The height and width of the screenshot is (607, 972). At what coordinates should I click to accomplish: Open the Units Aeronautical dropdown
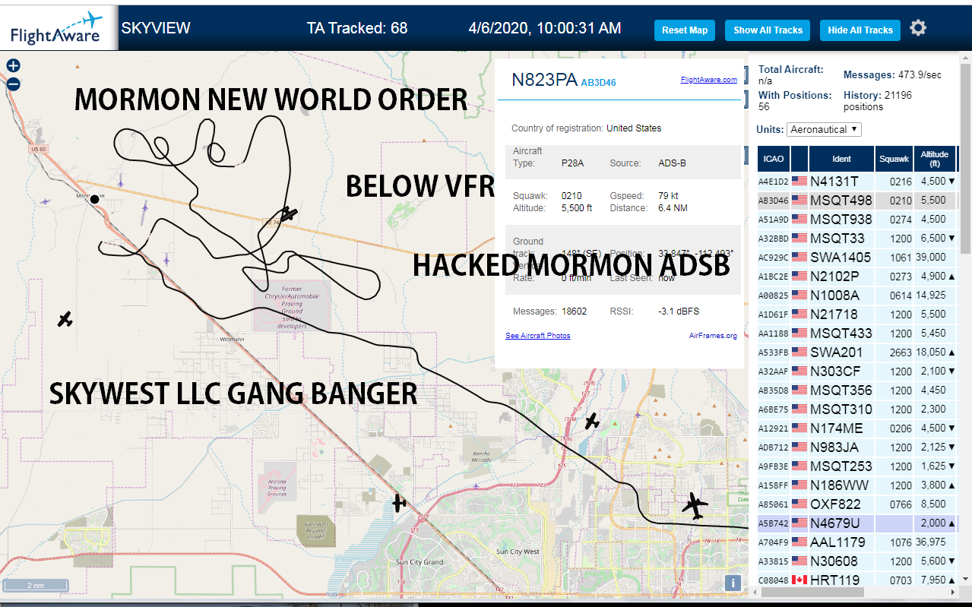click(x=824, y=129)
